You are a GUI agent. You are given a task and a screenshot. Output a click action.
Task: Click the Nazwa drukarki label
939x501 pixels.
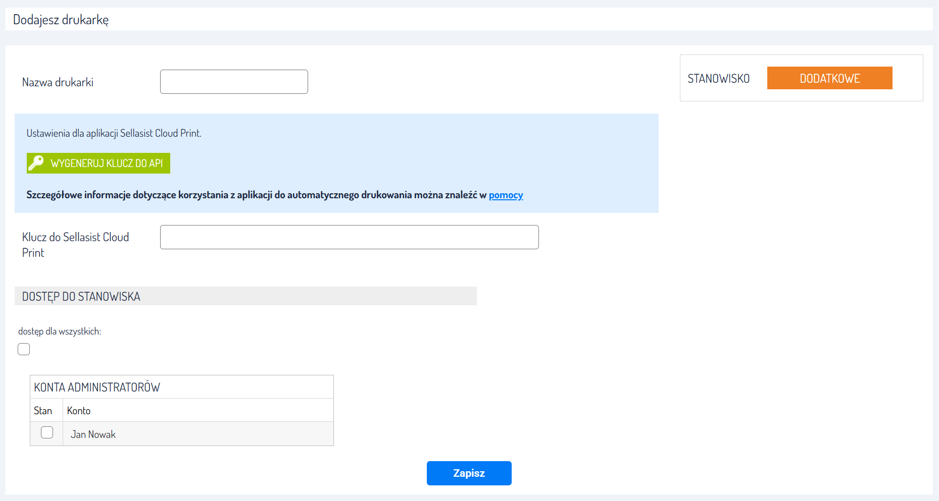click(x=58, y=82)
